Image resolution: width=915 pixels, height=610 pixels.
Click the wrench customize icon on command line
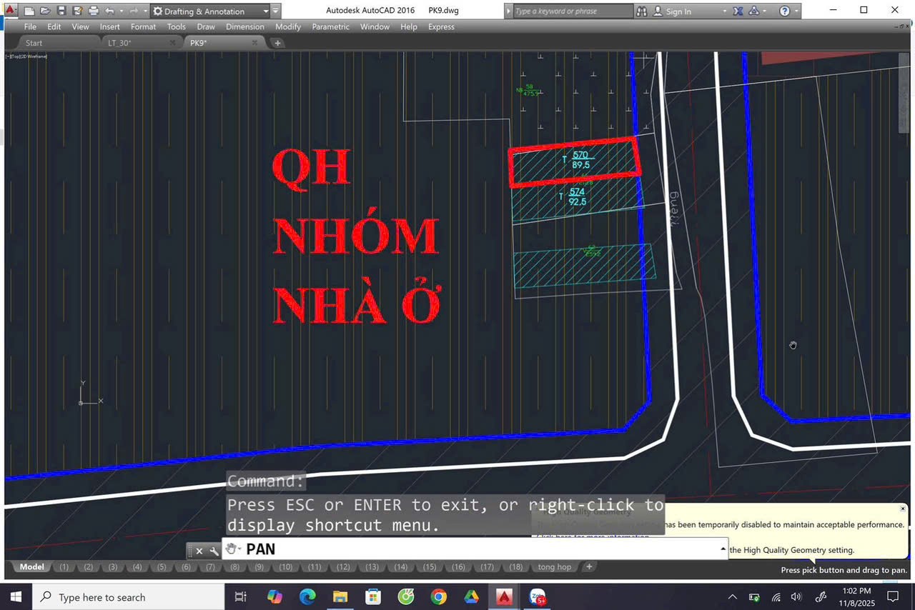213,551
